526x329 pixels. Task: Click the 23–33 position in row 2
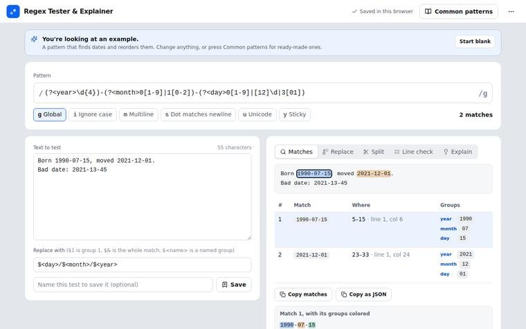[x=361, y=255]
